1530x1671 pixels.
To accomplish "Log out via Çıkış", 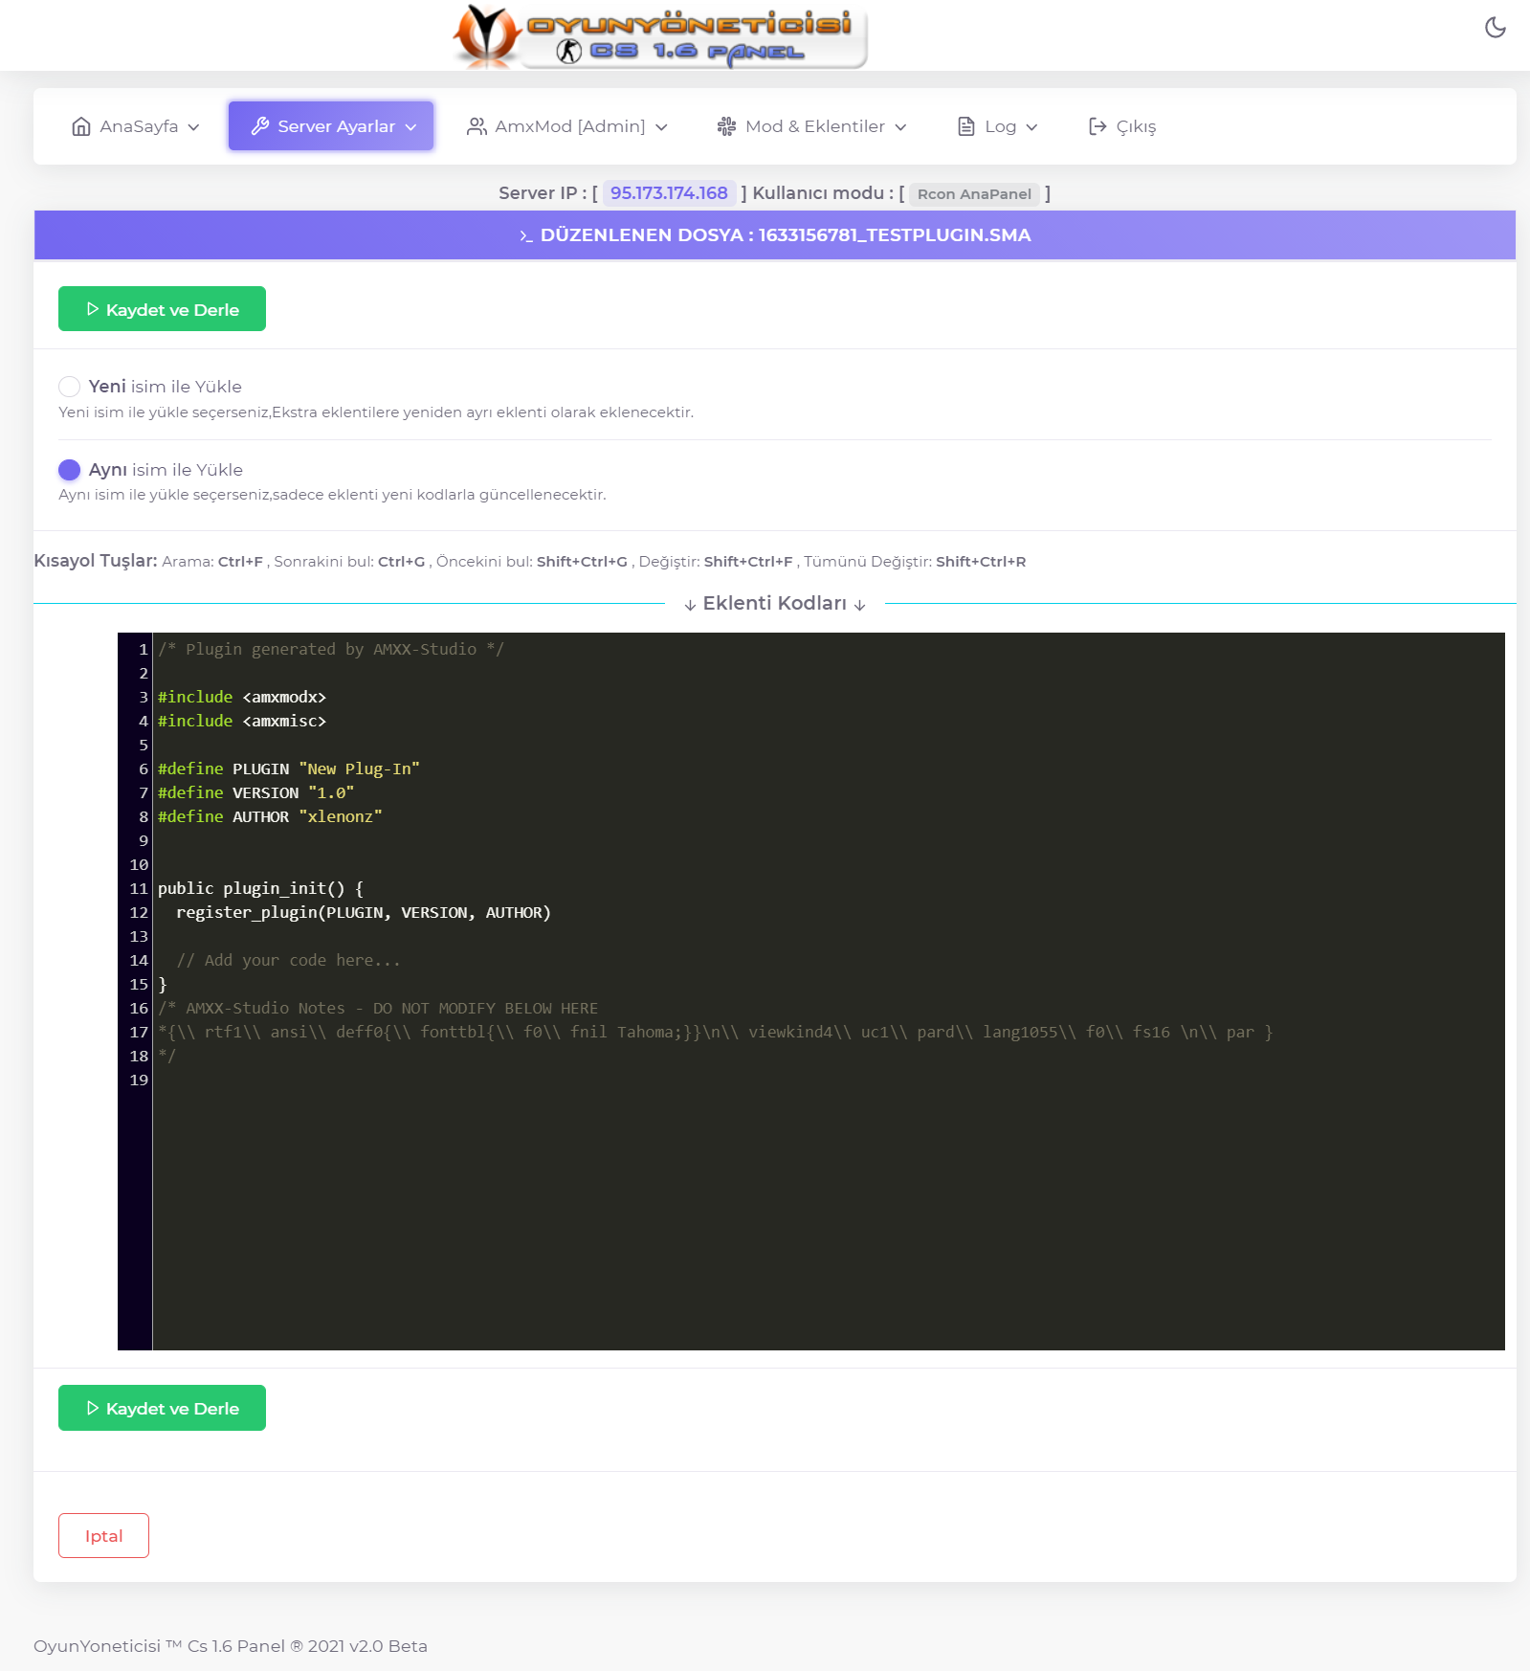I will (1122, 126).
